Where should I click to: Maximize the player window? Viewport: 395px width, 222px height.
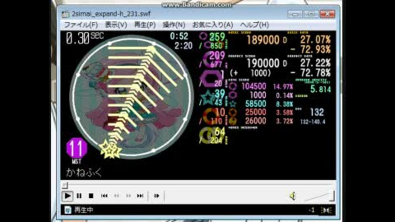point(311,14)
